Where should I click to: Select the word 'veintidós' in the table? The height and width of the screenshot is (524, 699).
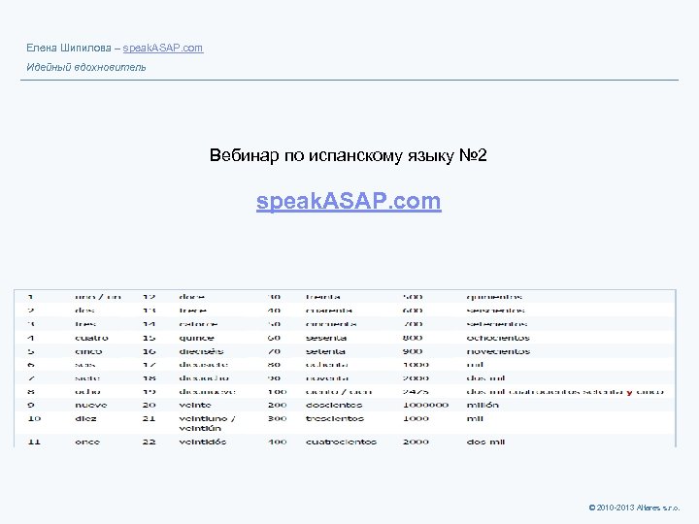click(x=202, y=442)
